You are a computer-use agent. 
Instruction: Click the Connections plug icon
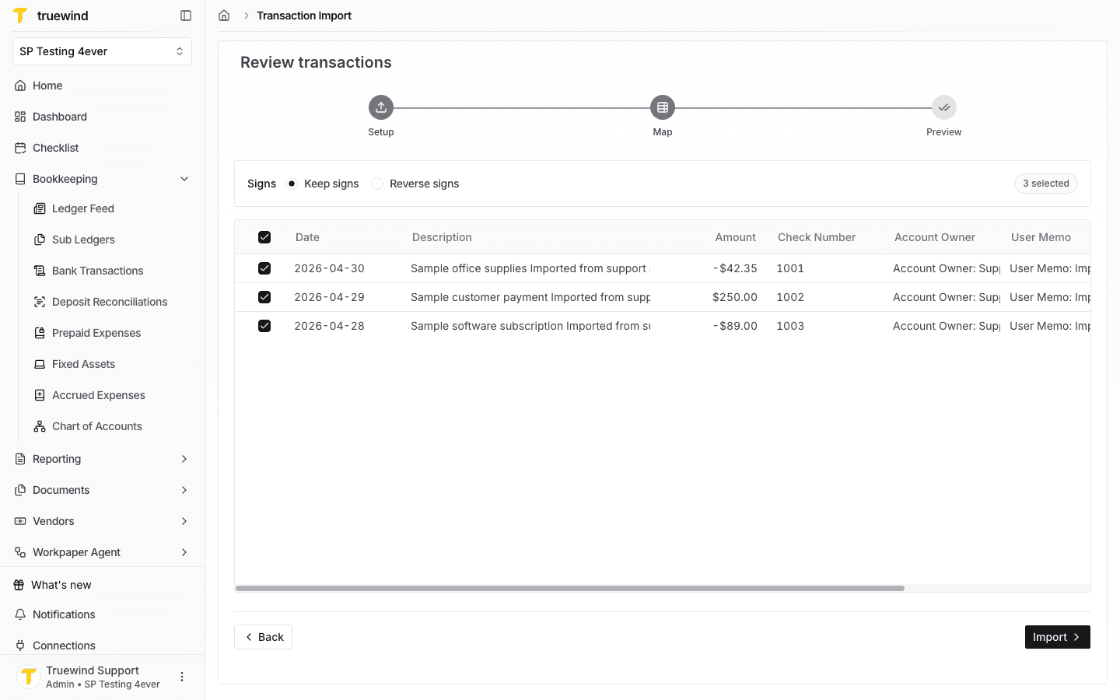coord(20,646)
